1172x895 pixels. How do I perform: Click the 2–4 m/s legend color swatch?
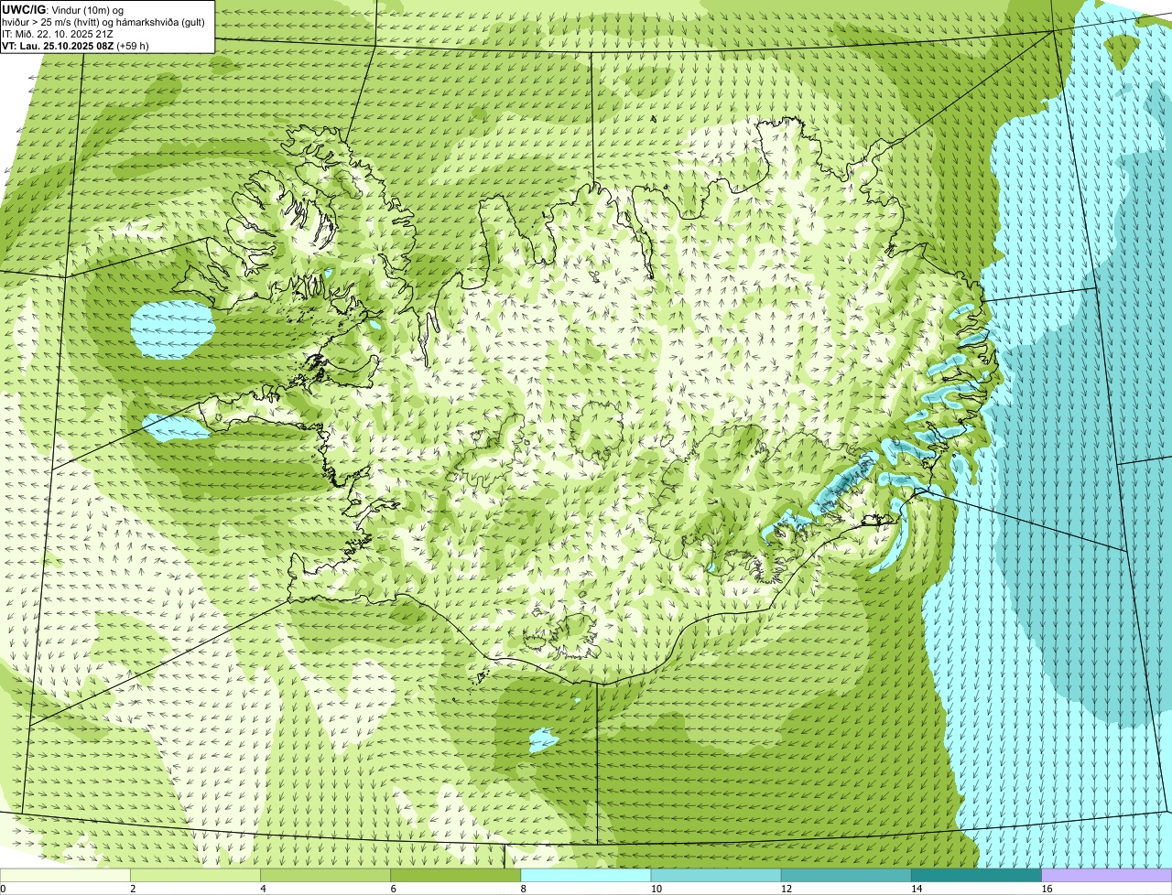point(196,875)
